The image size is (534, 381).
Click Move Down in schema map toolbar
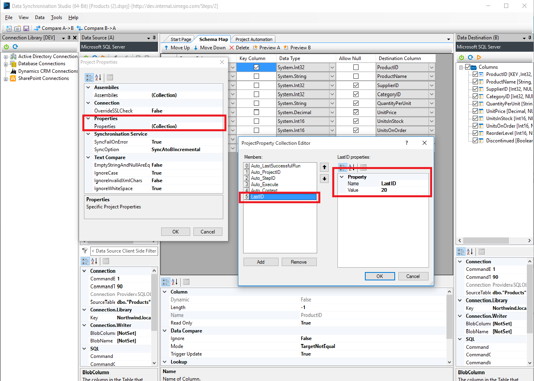point(210,48)
